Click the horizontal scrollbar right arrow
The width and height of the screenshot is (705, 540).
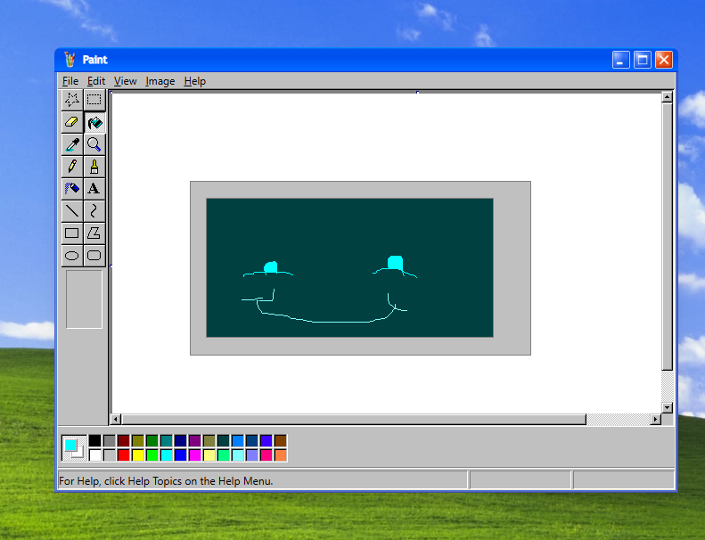pos(656,419)
